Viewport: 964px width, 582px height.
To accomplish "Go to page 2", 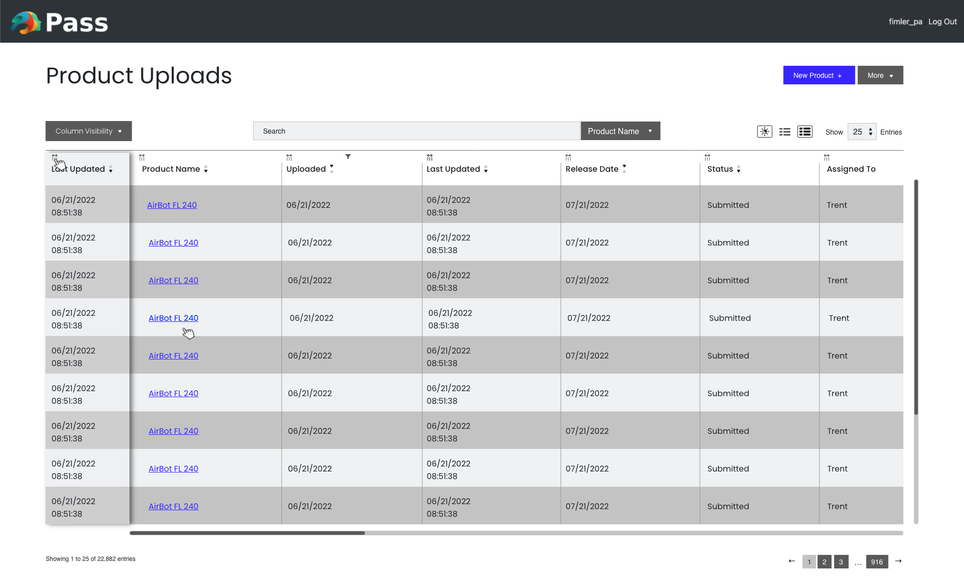I will pyautogui.click(x=824, y=561).
